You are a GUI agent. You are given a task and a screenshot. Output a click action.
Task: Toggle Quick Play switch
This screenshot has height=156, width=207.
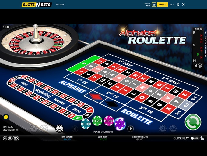tap(195, 138)
